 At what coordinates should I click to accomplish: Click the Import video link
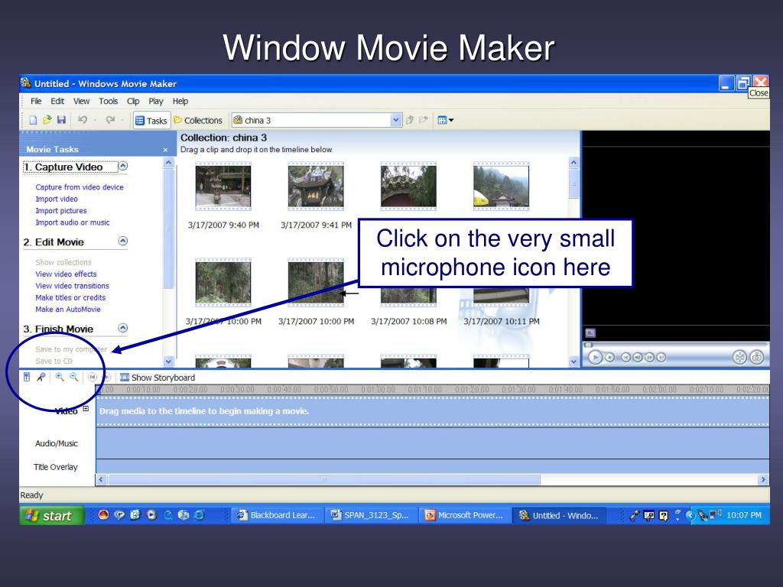pyautogui.click(x=57, y=199)
